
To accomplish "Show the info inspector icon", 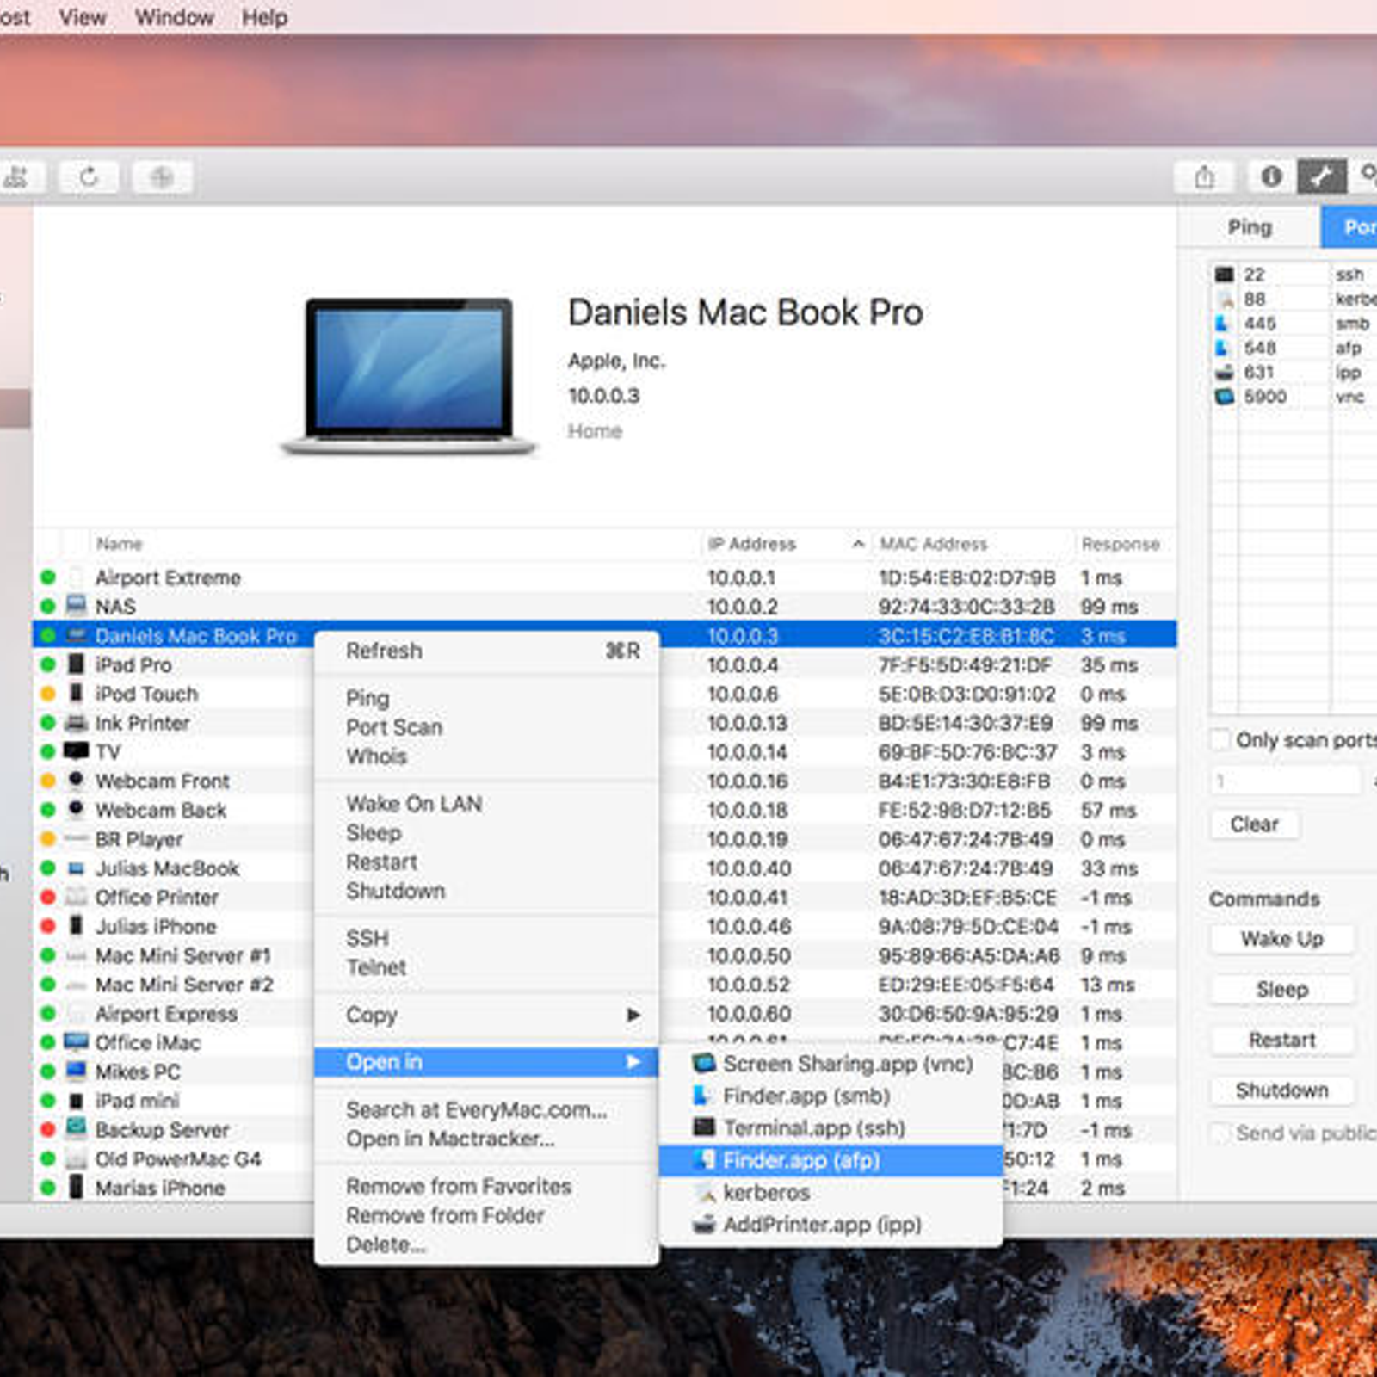I will point(1271,176).
